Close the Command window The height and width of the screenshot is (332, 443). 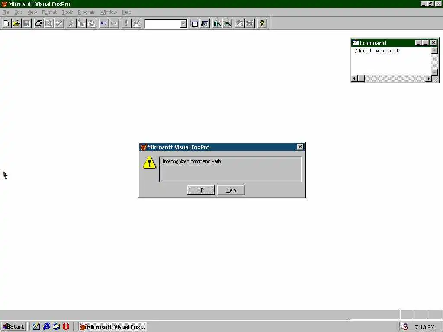coord(433,43)
